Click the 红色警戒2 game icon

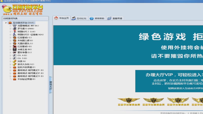[15, 37]
